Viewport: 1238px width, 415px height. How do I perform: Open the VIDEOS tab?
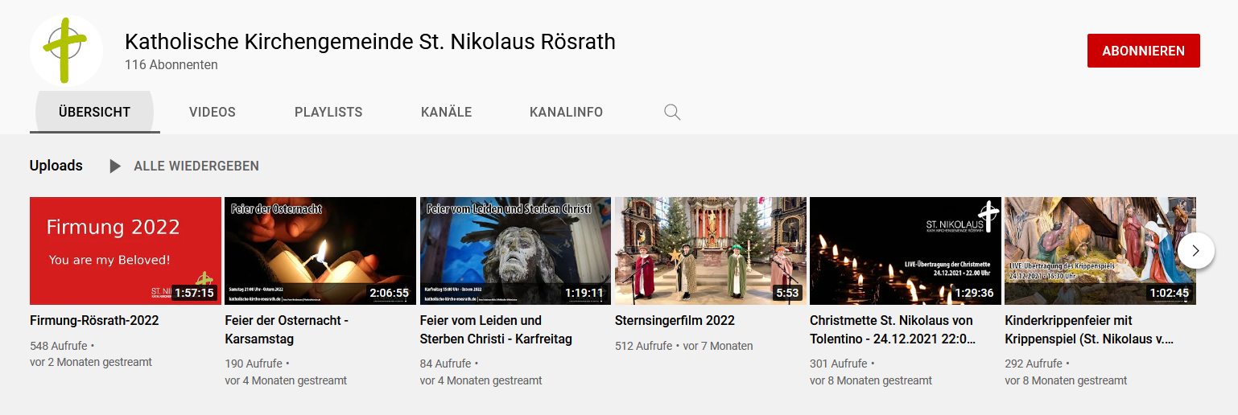coord(213,113)
